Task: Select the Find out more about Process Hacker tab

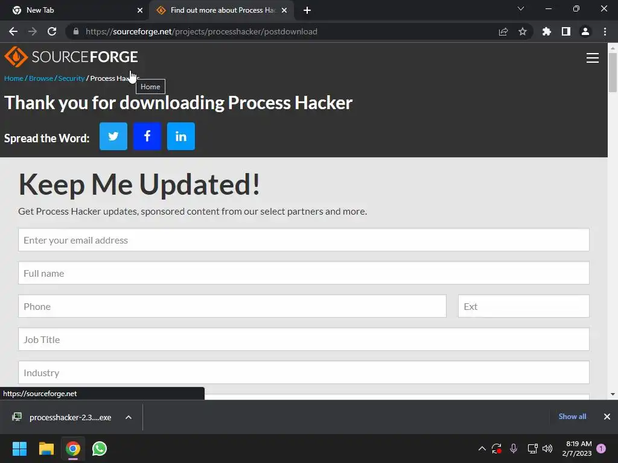Action: point(222,10)
